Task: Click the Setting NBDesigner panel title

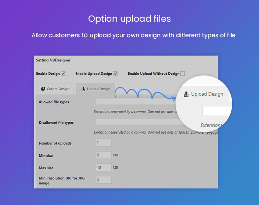Action: coord(53,60)
